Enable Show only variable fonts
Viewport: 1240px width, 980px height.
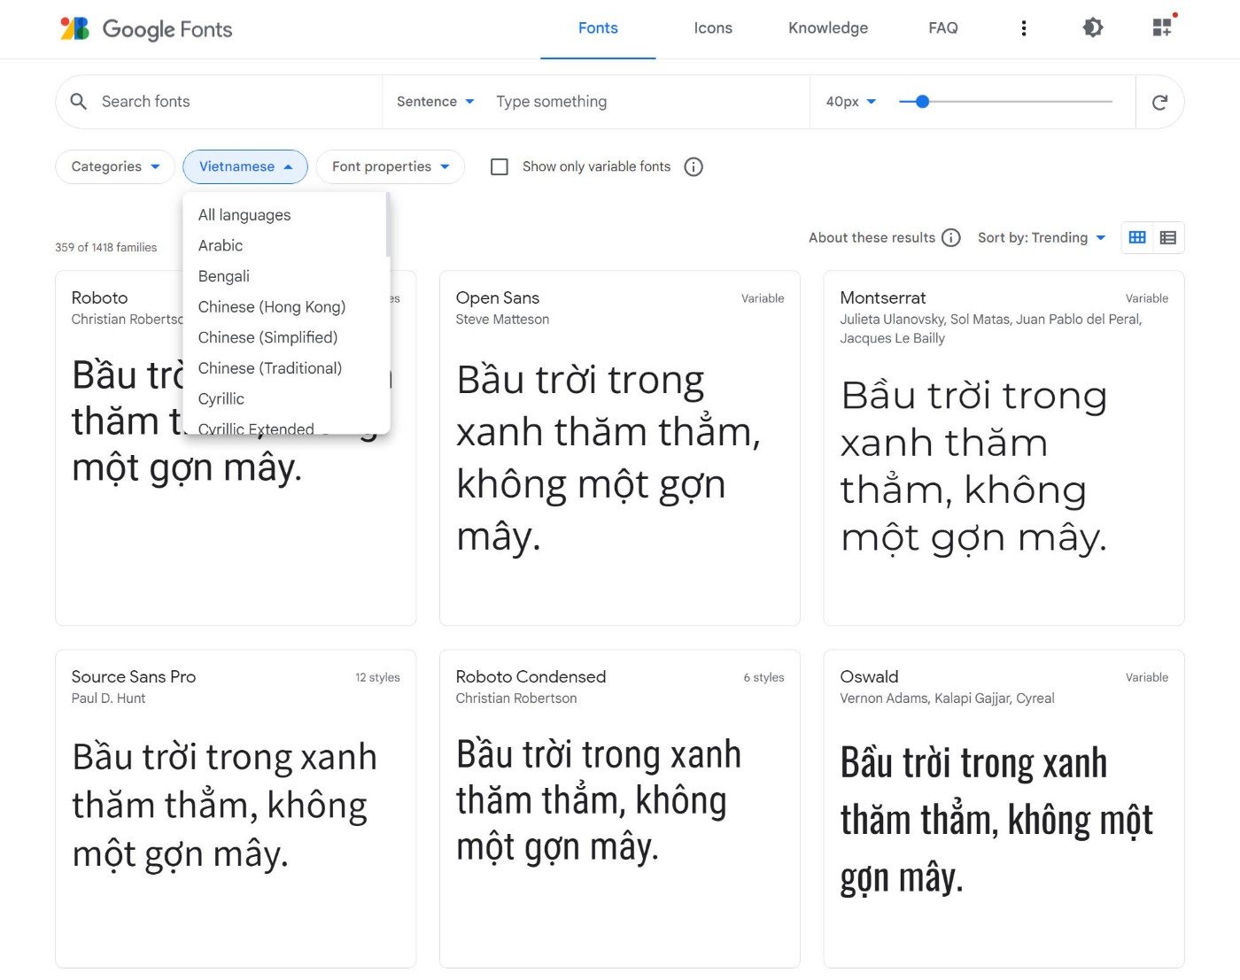point(500,166)
